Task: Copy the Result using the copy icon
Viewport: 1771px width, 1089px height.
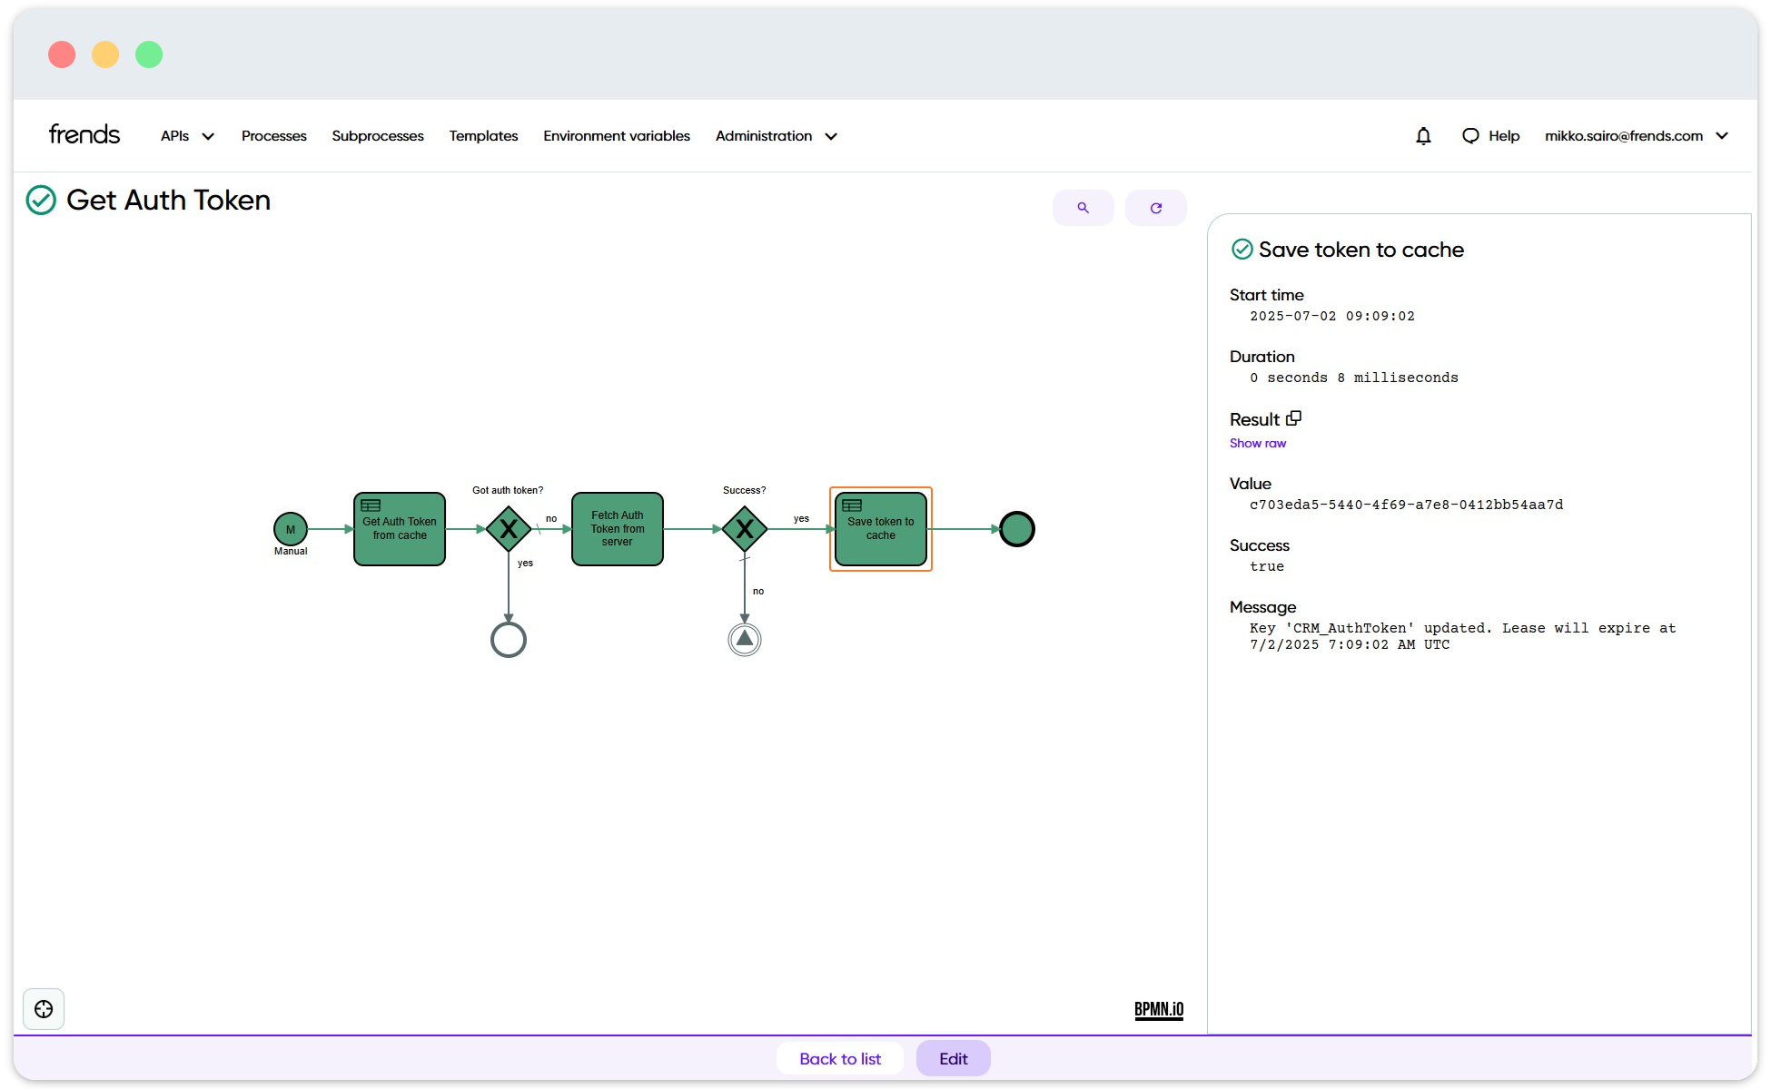Action: 1293,417
